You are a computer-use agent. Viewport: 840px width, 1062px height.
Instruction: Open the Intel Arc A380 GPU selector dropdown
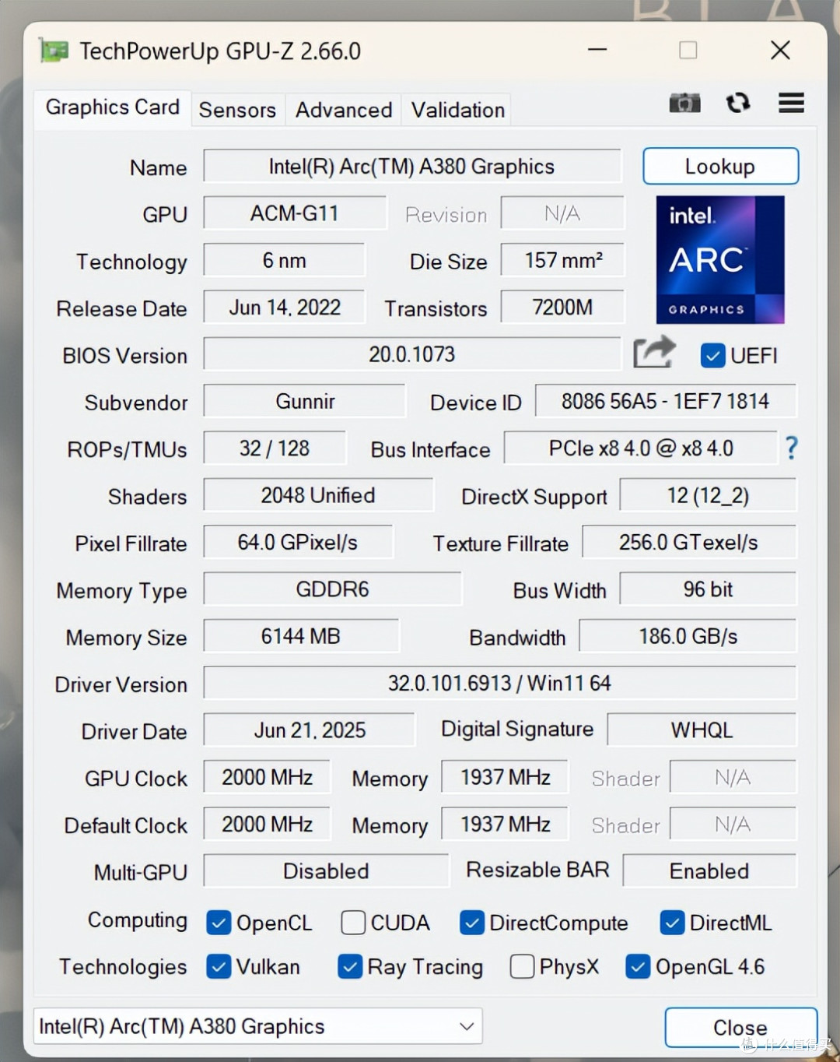pos(257,1026)
